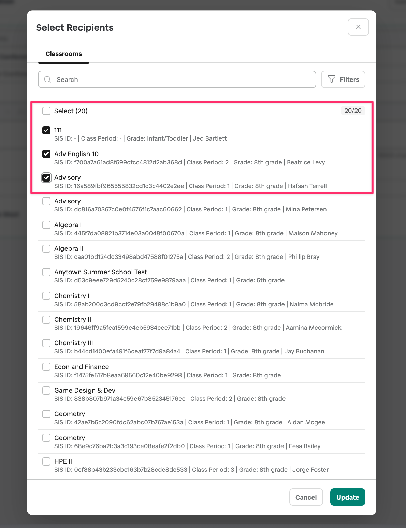The height and width of the screenshot is (528, 406).
Task: Close the Select Recipients dialog
Action: [358, 27]
